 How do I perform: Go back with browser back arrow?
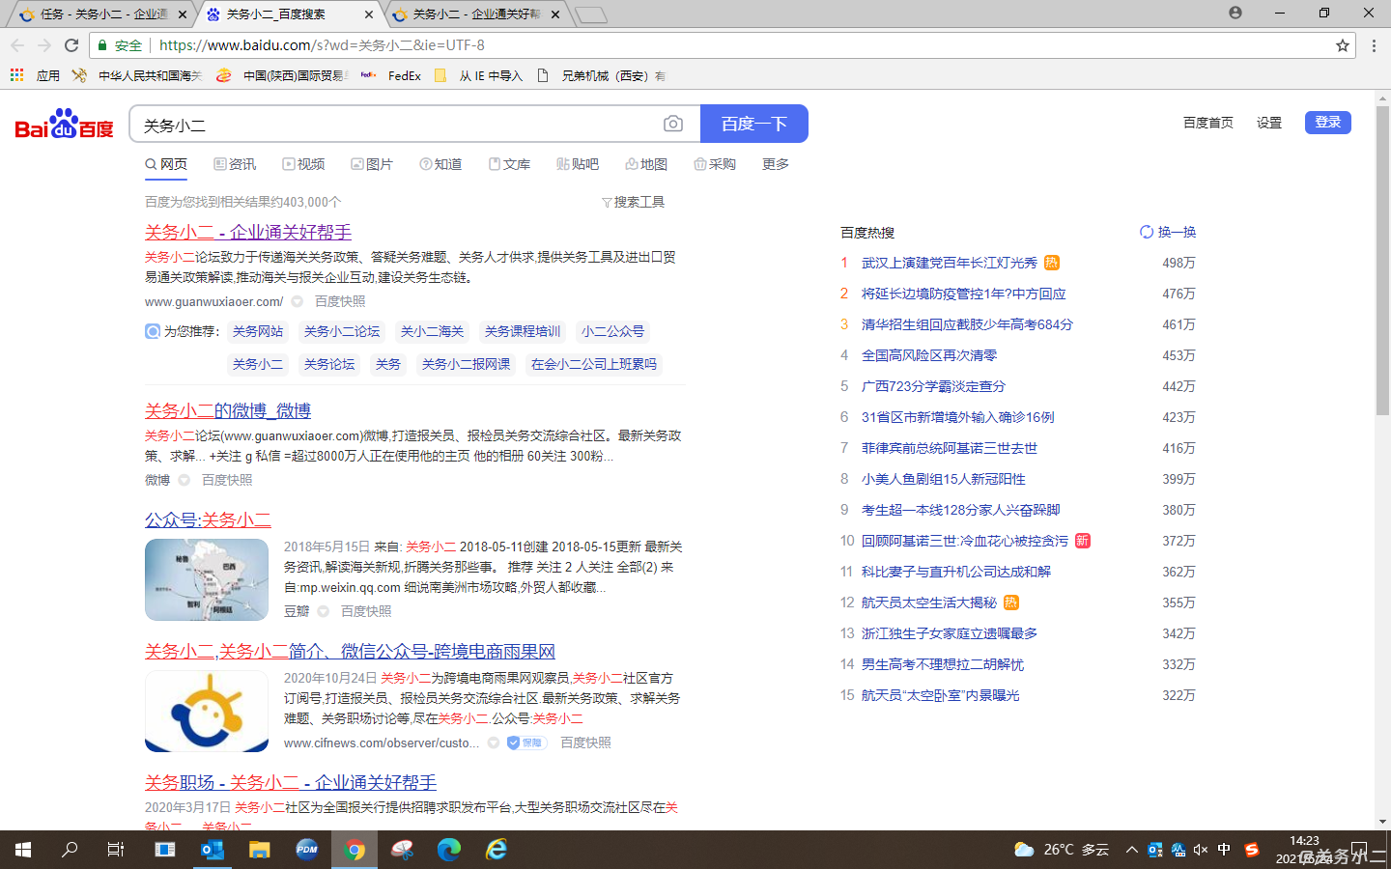pos(17,45)
